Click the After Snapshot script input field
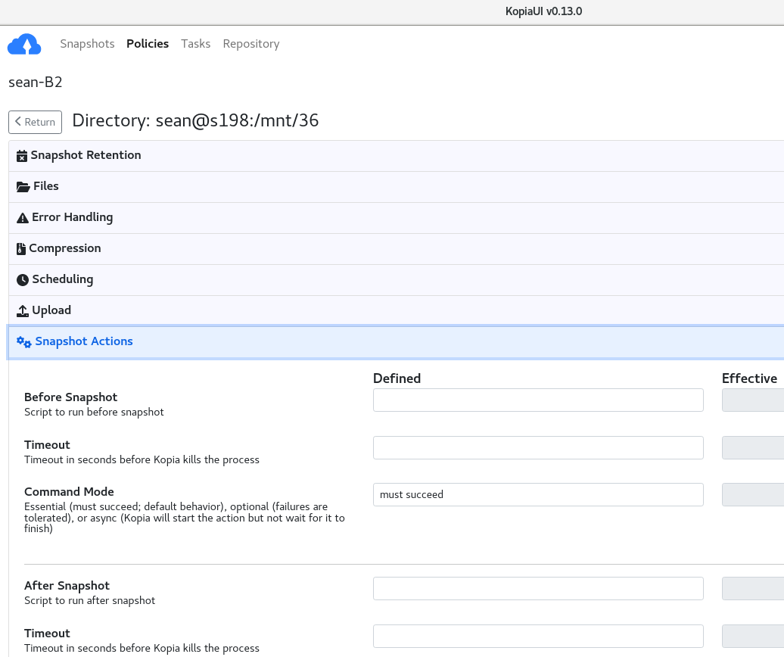This screenshot has height=657, width=784. click(x=538, y=589)
